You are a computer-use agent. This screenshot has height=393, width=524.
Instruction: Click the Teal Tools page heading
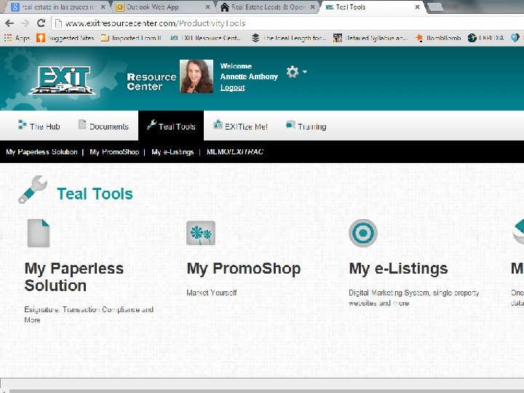pyautogui.click(x=95, y=194)
